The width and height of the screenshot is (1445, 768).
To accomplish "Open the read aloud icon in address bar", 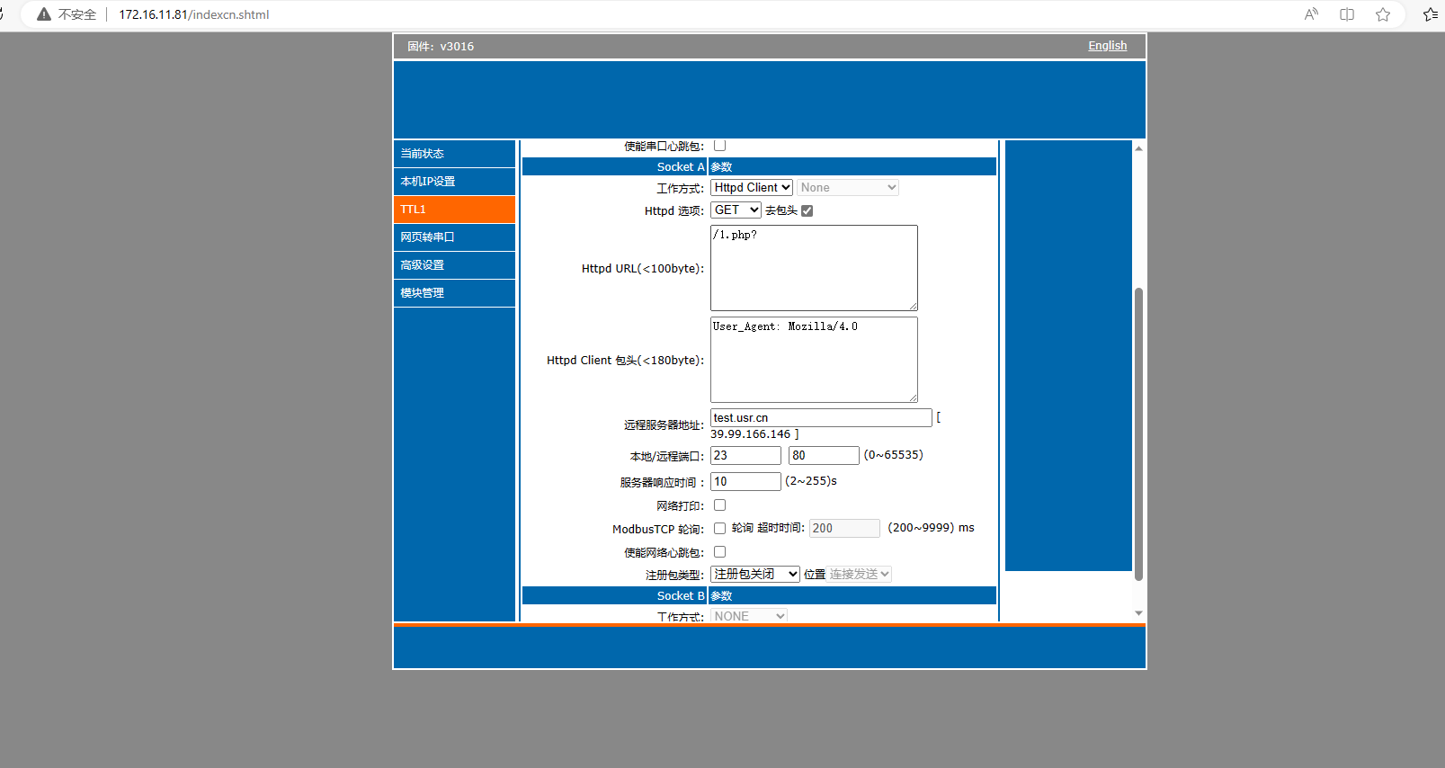I will [x=1311, y=14].
